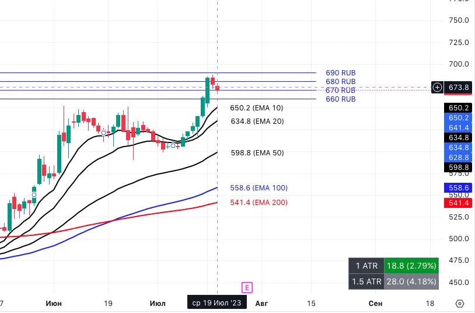The height and width of the screenshot is (313, 475).
Task: Click the 725.0 price scale label
Action: tap(459, 43)
